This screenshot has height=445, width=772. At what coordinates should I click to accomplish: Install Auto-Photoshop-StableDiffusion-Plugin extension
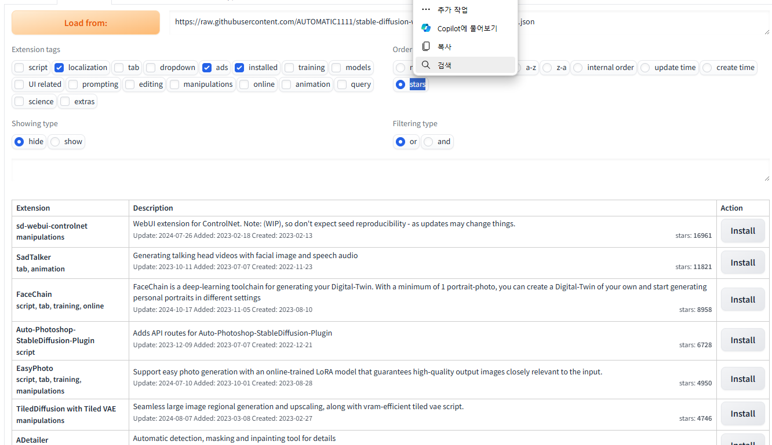pos(742,340)
